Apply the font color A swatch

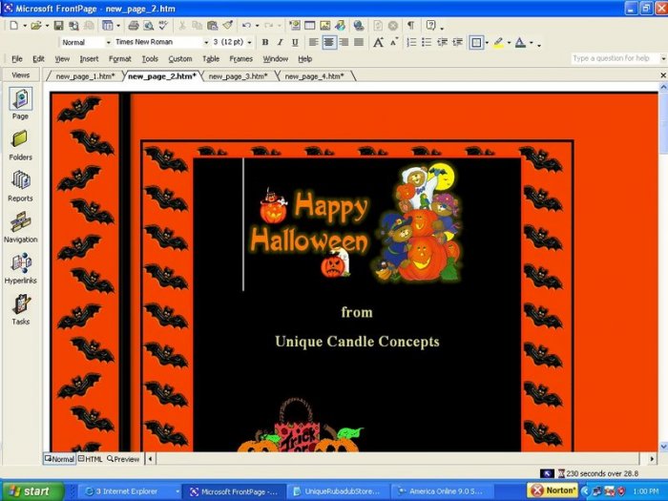coord(520,42)
